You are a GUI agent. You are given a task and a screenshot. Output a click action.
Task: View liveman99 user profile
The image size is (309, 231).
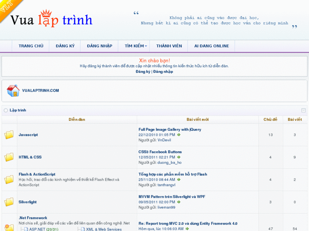click(166, 207)
